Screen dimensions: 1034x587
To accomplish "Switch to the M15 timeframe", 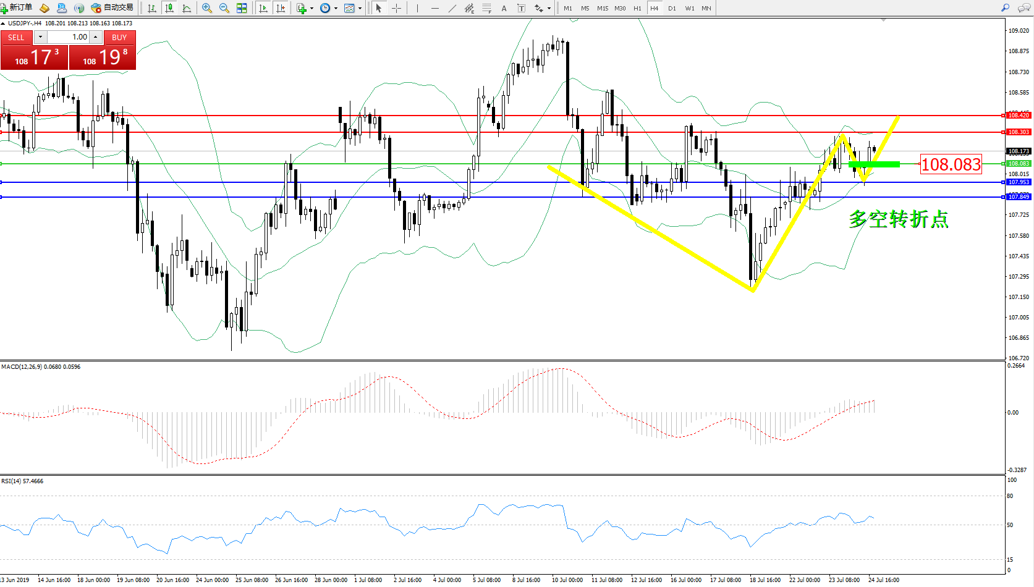I will point(602,8).
